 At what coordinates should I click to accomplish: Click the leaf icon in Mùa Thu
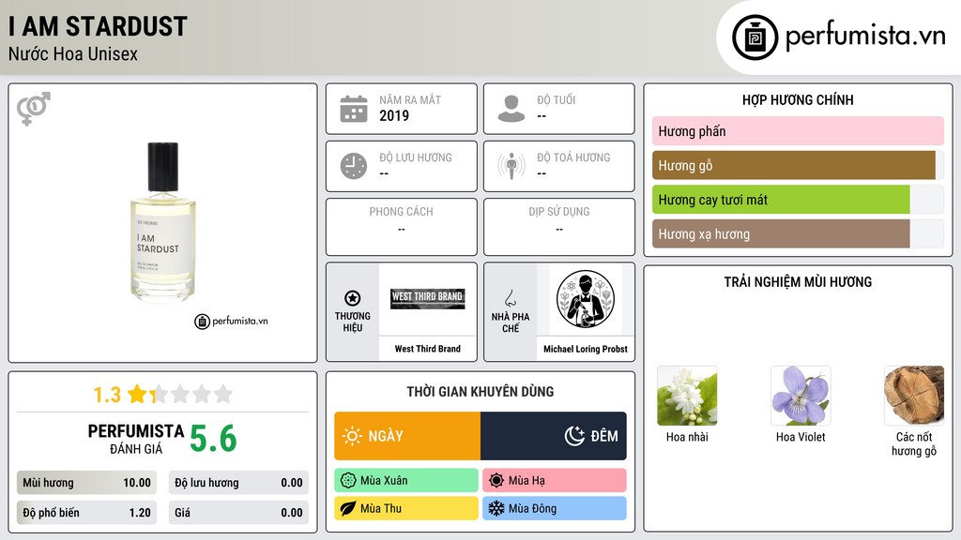pyautogui.click(x=348, y=508)
